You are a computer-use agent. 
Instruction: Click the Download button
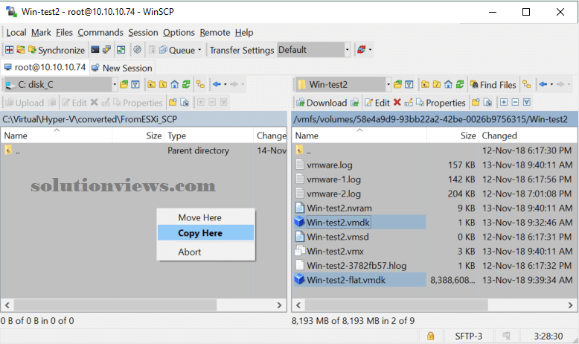click(x=322, y=102)
